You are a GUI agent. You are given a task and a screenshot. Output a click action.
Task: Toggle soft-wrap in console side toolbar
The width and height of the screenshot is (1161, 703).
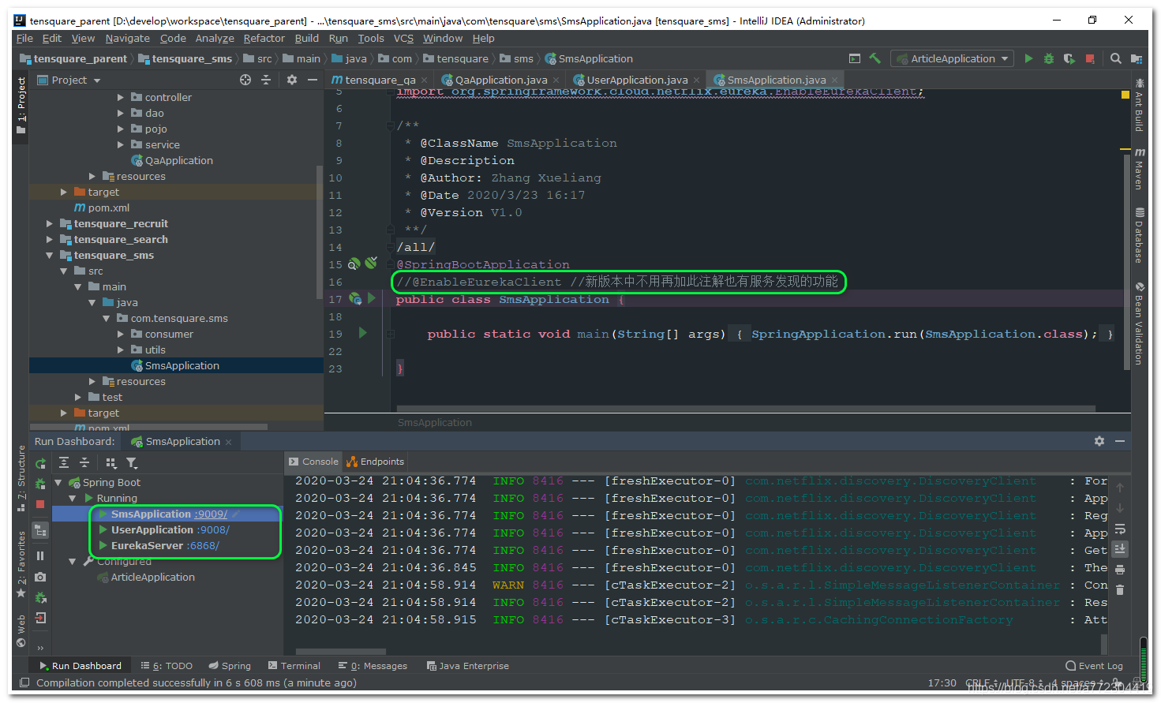1120,529
